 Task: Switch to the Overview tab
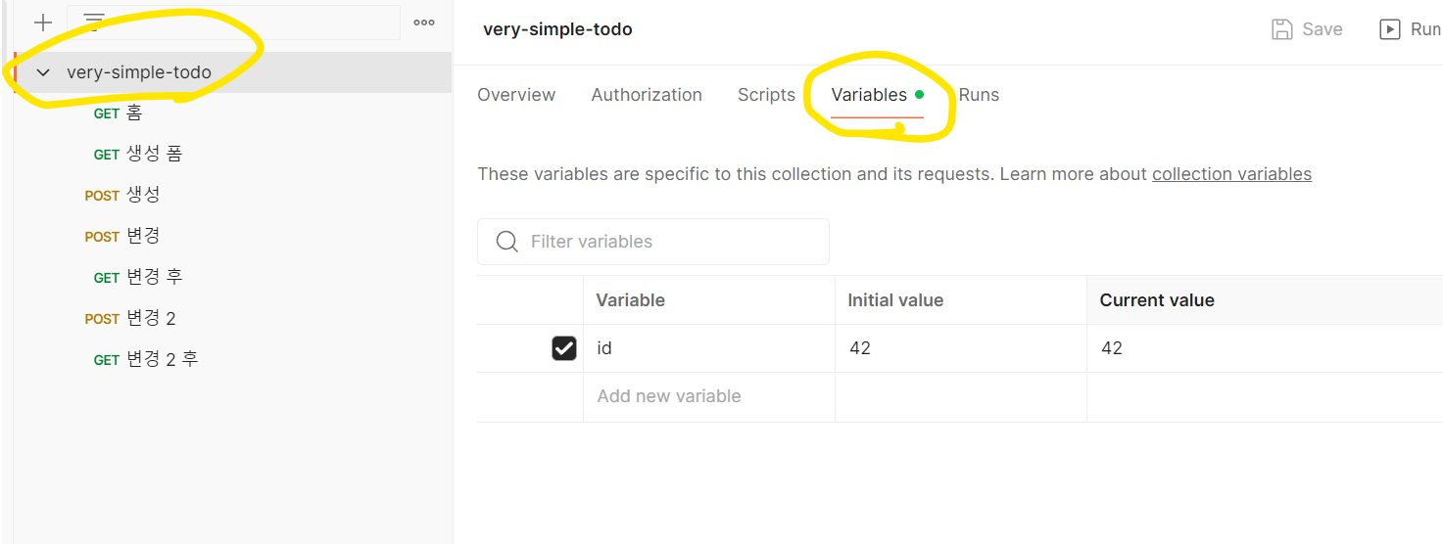(516, 95)
